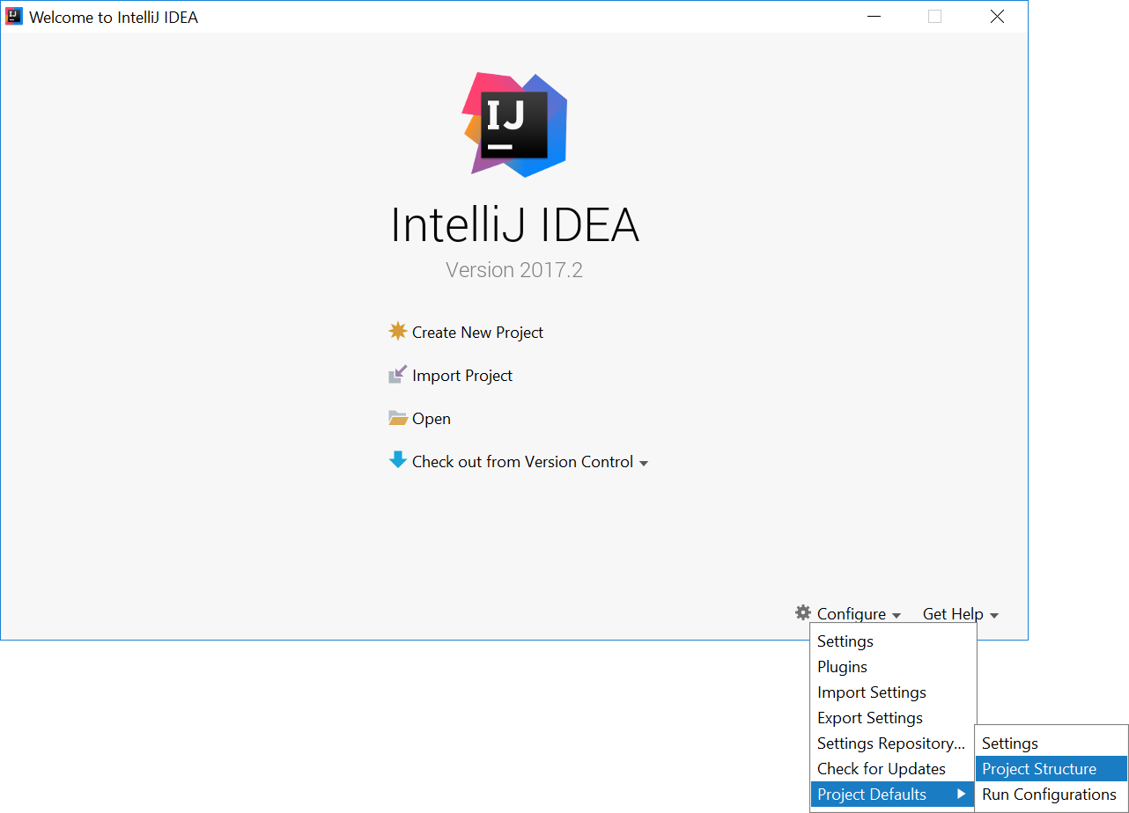The image size is (1129, 813).
Task: Click Settings in the Project Defaults submenu
Action: point(1009,743)
